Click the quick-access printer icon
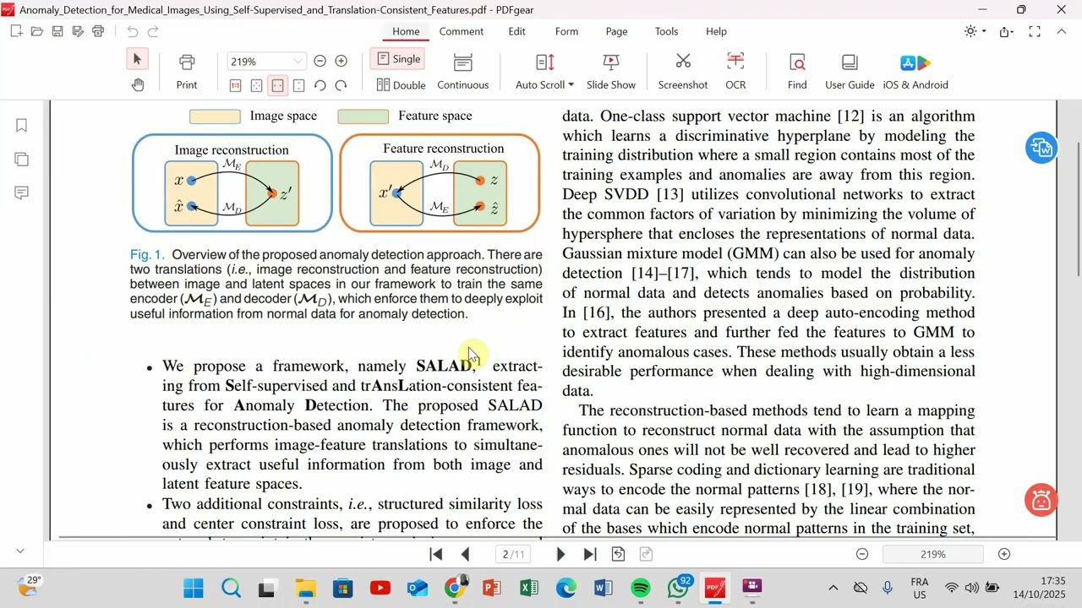The height and width of the screenshot is (608, 1082). 98,31
